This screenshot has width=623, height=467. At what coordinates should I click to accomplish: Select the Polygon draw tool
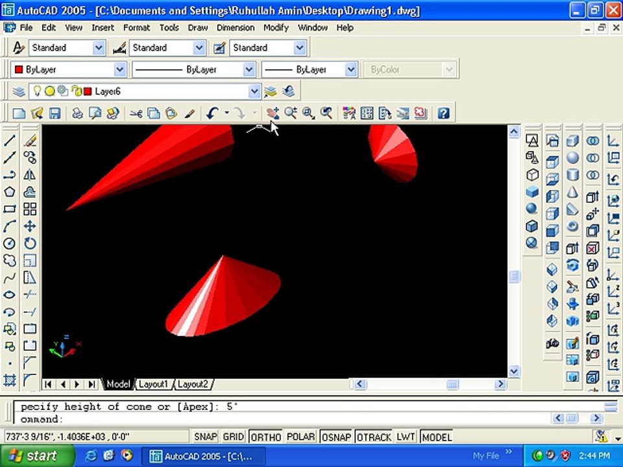tap(10, 192)
